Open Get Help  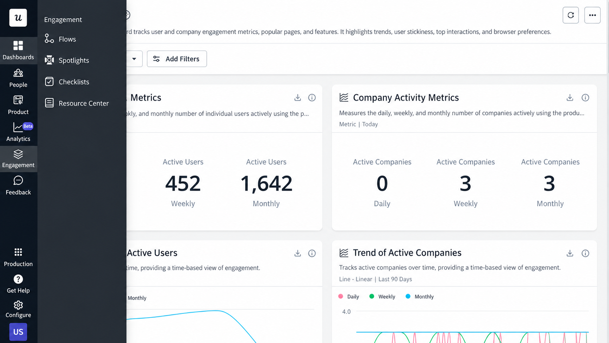[x=18, y=284]
